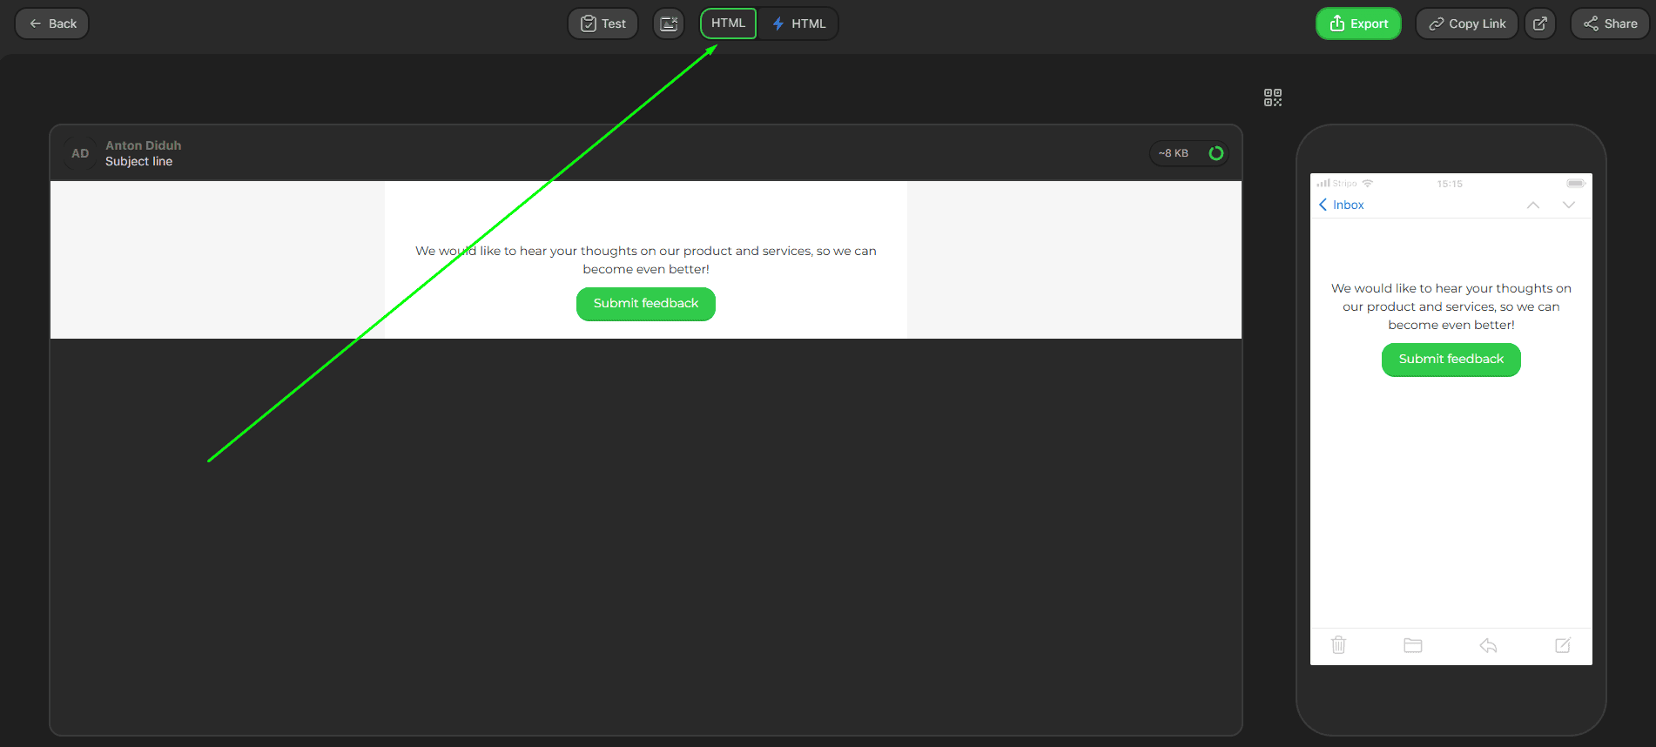Click the green Export button
1656x747 pixels.
(x=1357, y=24)
